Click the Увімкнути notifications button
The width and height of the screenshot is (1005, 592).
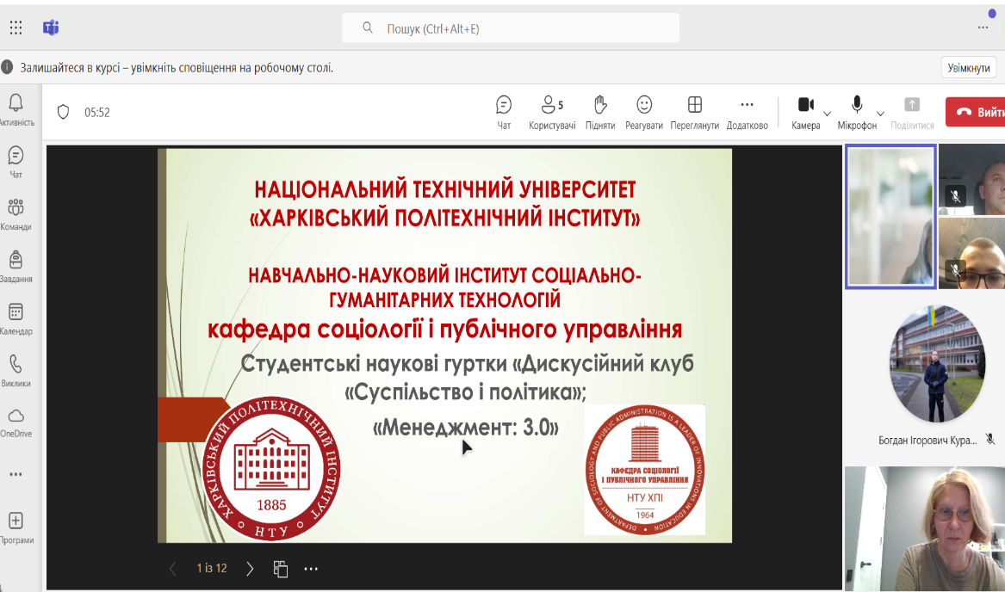coord(969,68)
